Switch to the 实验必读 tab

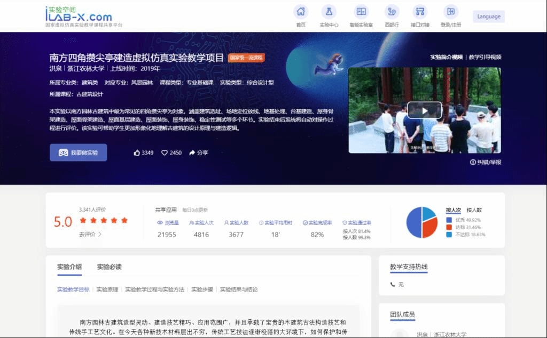coord(109,267)
